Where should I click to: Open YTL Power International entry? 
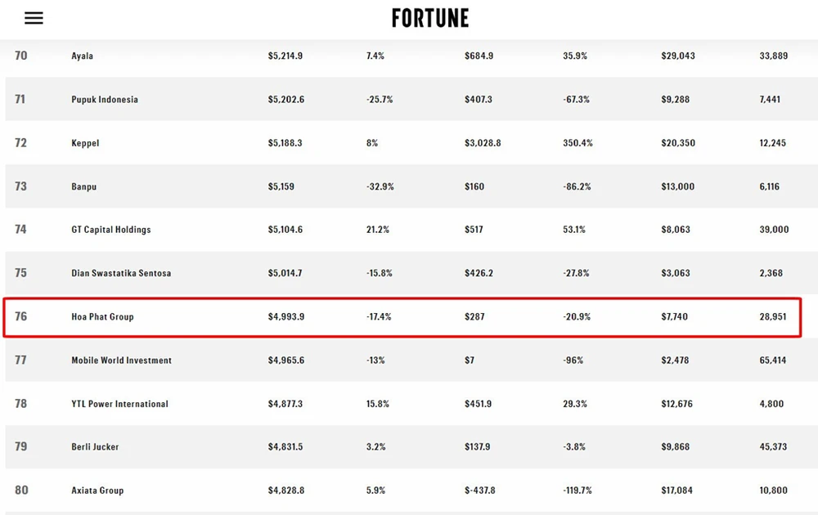119,404
